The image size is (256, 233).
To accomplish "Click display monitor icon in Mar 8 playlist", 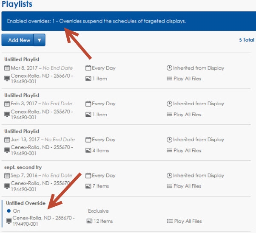I will click(x=7, y=79).
